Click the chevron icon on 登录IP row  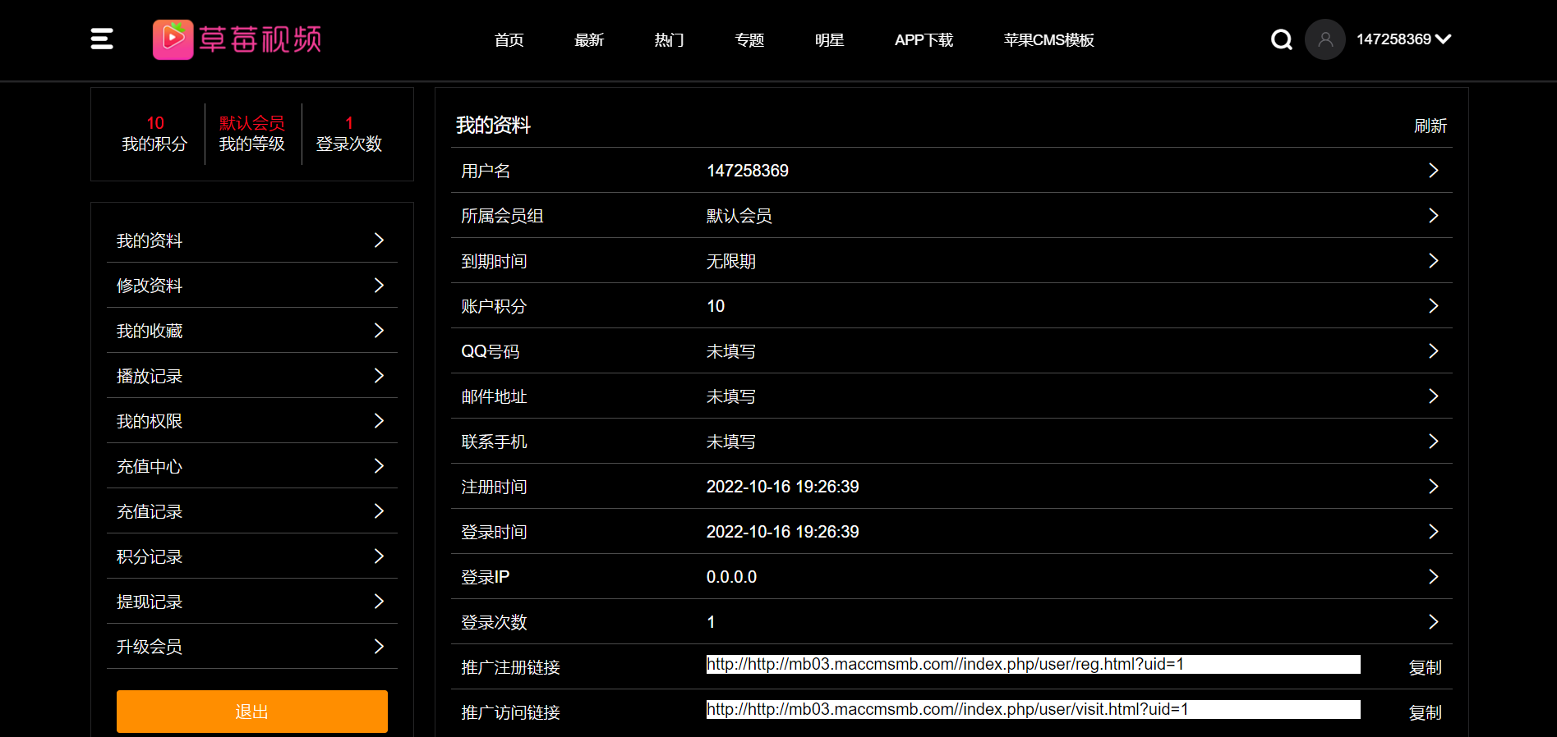(x=1433, y=577)
